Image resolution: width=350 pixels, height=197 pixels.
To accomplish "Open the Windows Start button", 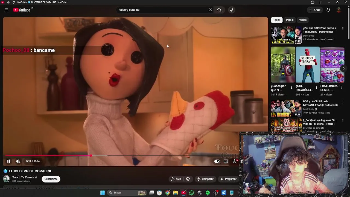I will click(x=103, y=193).
